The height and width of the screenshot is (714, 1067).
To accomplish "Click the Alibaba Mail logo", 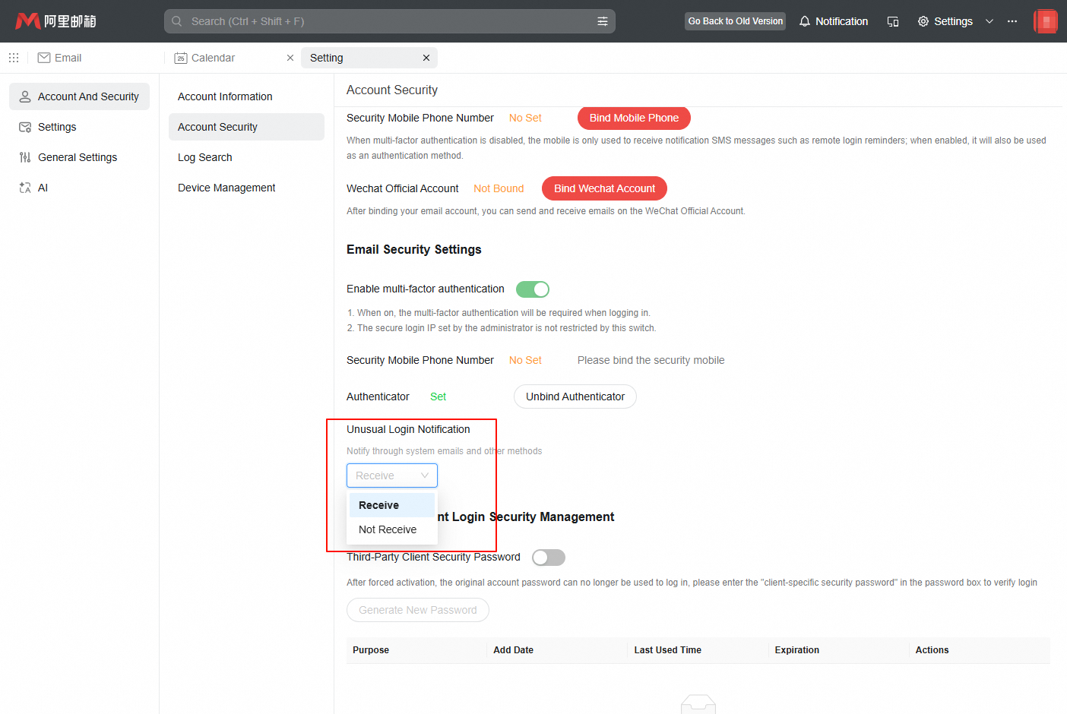I will pos(55,21).
